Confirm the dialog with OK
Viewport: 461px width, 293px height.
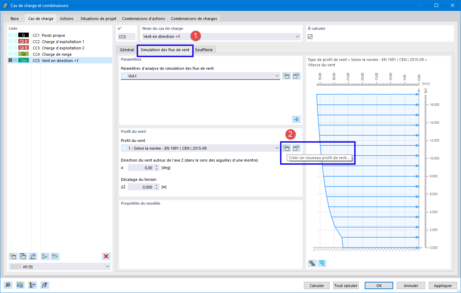(379, 286)
